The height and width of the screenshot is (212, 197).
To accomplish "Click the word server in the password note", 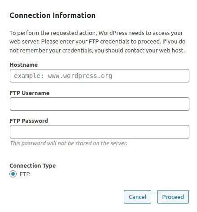I will [x=118, y=143].
